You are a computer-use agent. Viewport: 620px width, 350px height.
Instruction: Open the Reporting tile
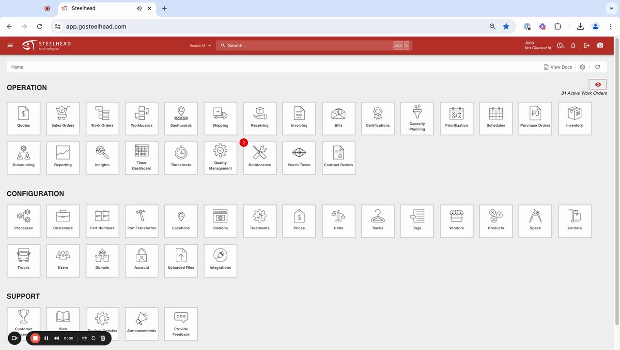pyautogui.click(x=63, y=158)
